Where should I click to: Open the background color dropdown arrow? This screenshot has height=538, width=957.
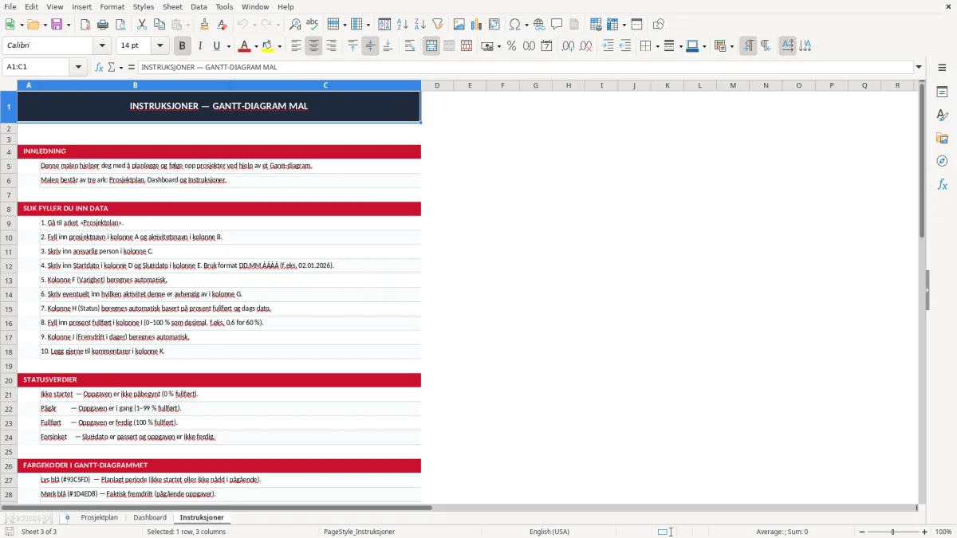click(x=279, y=46)
